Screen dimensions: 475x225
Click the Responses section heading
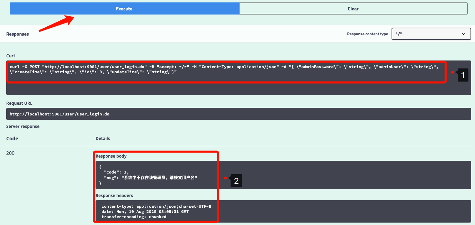(18, 34)
